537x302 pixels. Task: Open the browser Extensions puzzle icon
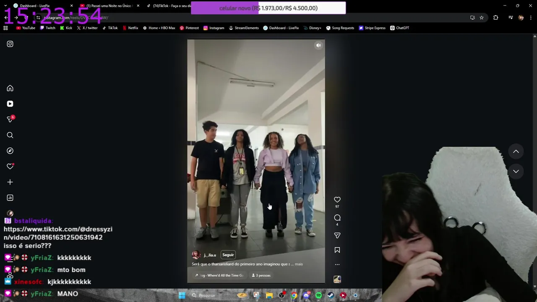tap(496, 18)
